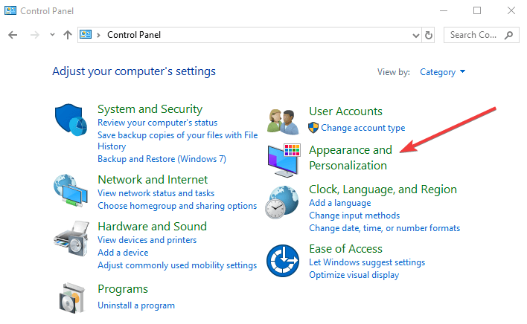Open Hardware and Sound category

(152, 227)
